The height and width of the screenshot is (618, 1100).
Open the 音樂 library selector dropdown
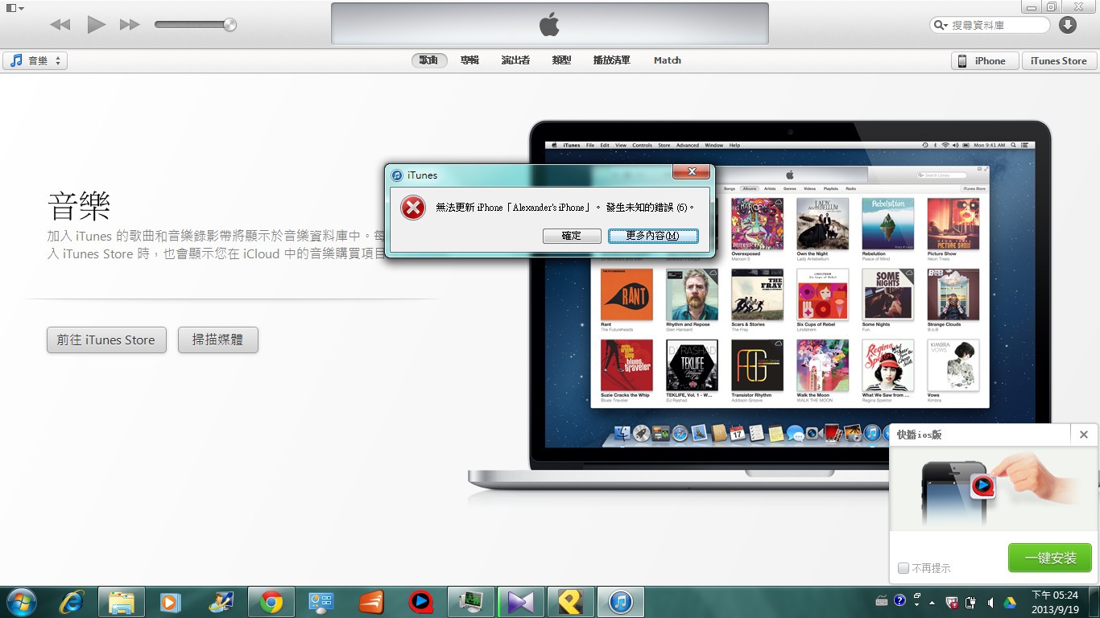(x=35, y=60)
